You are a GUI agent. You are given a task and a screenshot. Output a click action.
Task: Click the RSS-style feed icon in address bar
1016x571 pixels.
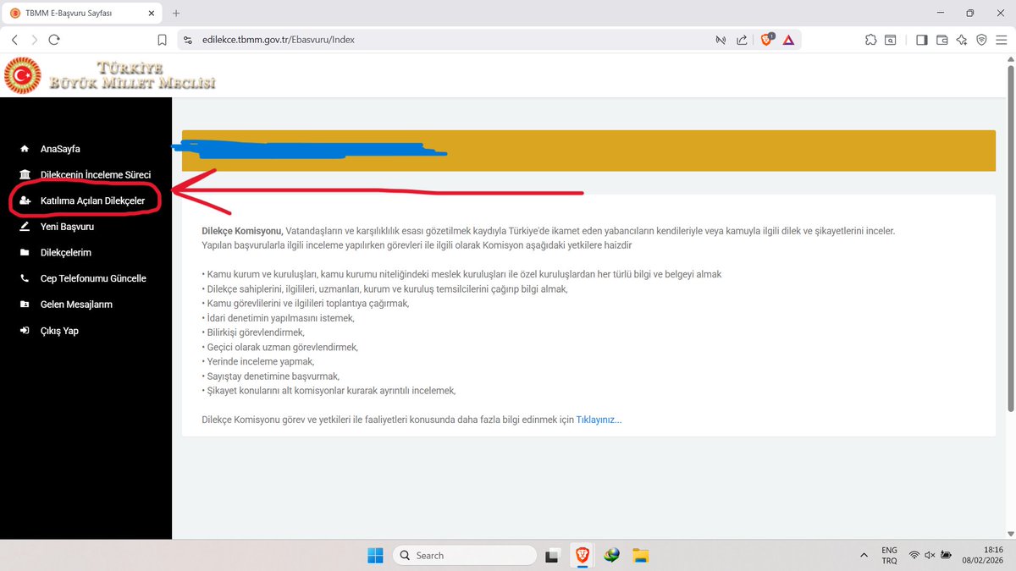(721, 40)
